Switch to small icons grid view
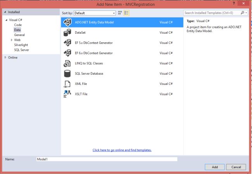The height and width of the screenshot is (174, 252). pyautogui.click(x=120, y=13)
